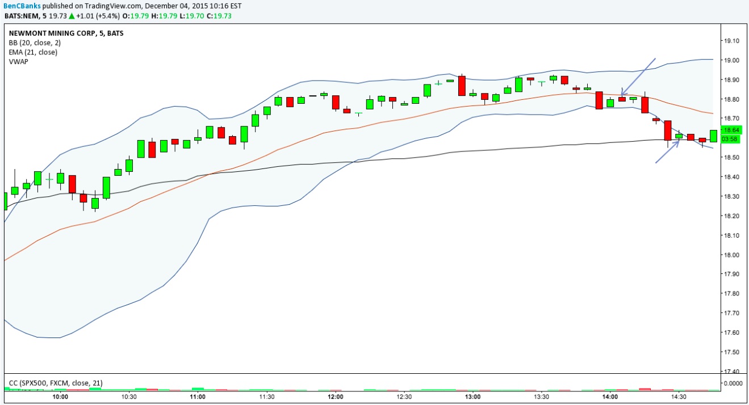Click the 18.50 price axis label

point(732,158)
